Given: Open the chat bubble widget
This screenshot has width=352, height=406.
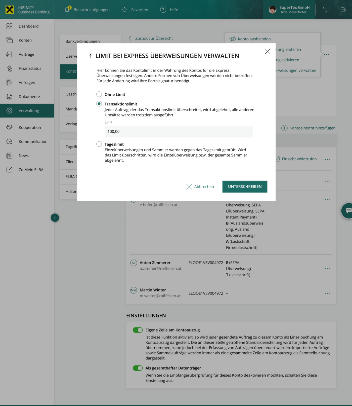Looking at the screenshot, I should coord(348,211).
